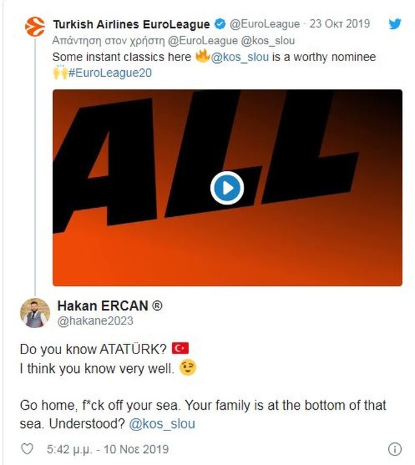
Task: Open the @hakane2023 handle
Action: tap(95, 321)
